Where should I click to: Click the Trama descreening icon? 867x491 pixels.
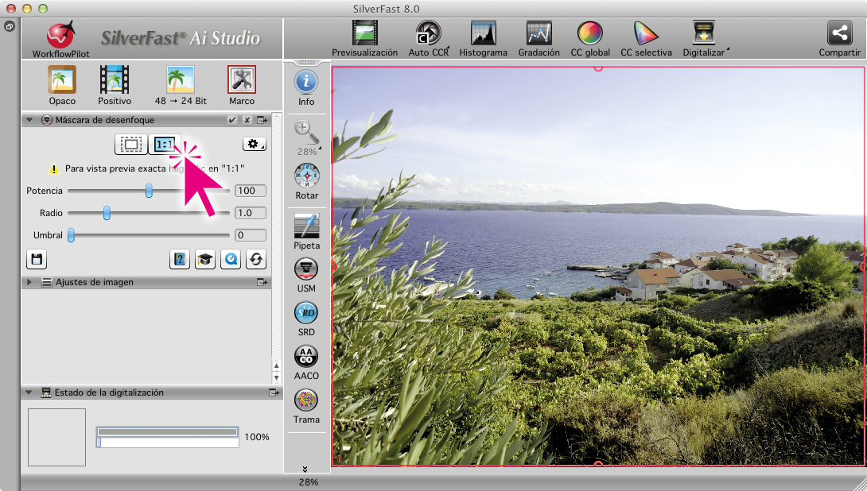(306, 404)
